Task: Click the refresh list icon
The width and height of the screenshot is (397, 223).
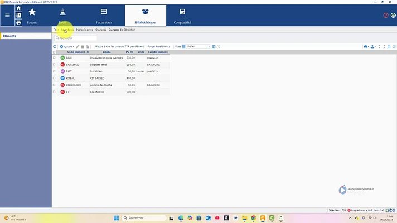Action: coord(55,47)
